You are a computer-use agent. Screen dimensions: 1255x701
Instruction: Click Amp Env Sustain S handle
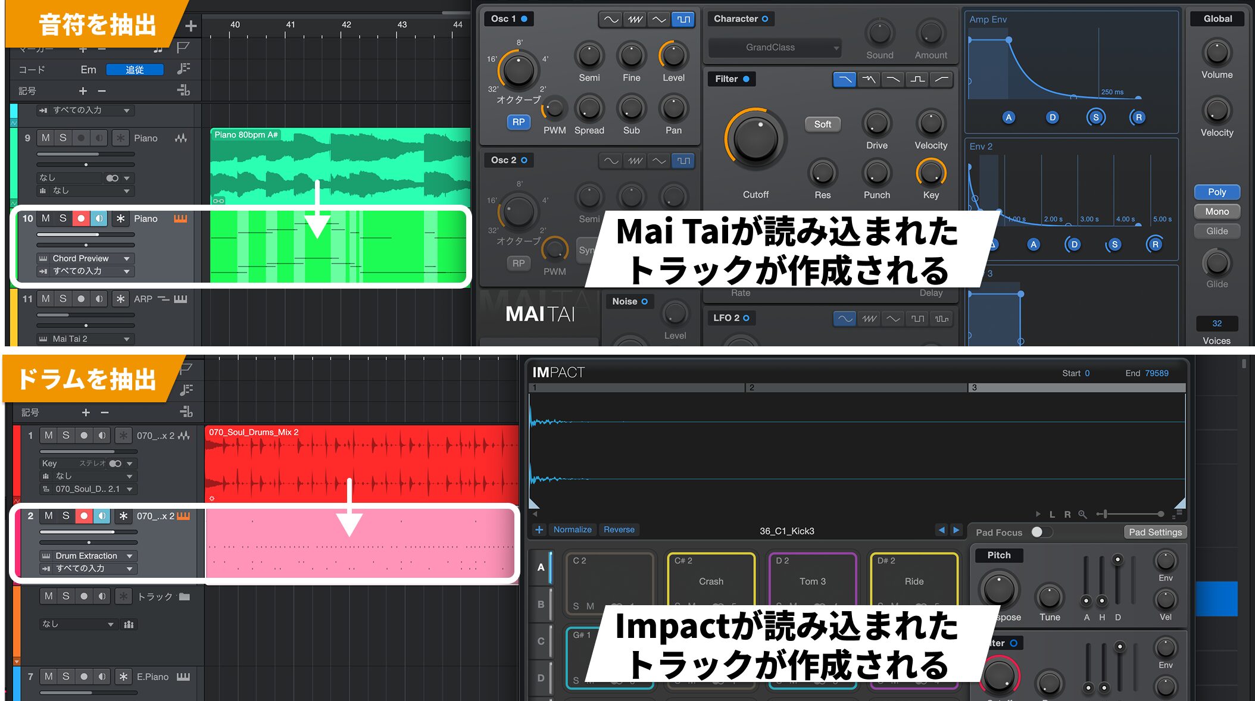coord(1095,117)
